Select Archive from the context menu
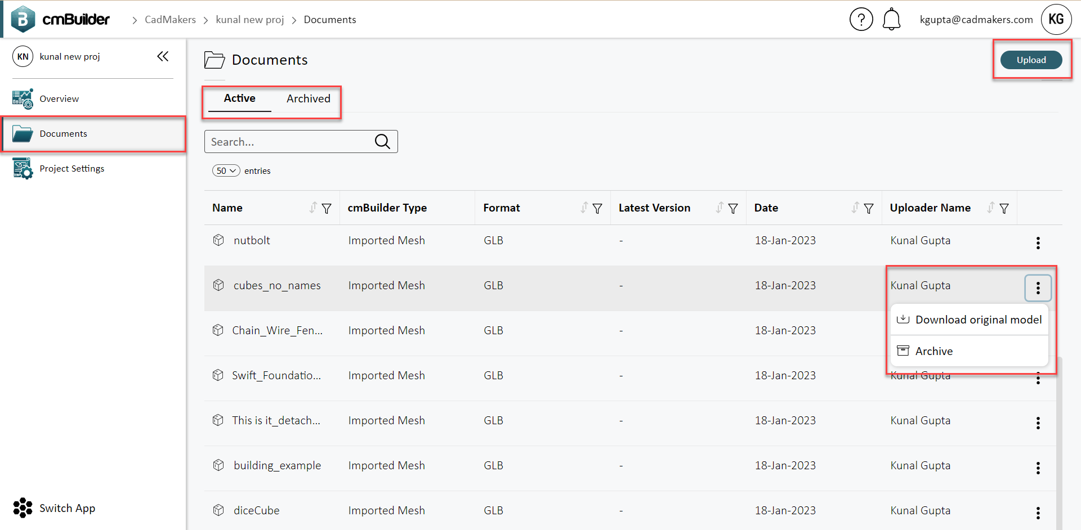Viewport: 1081px width, 530px height. pos(970,351)
